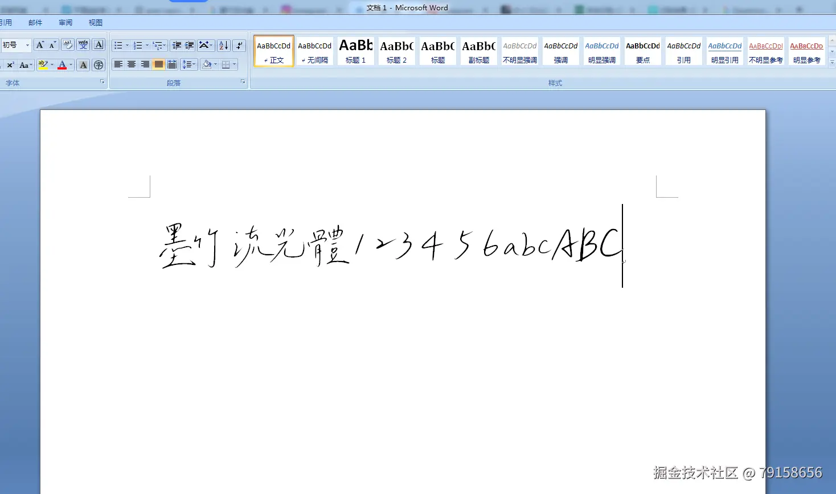This screenshot has height=494, width=836.
Task: Apply the 明显参考 style
Action: pos(807,51)
